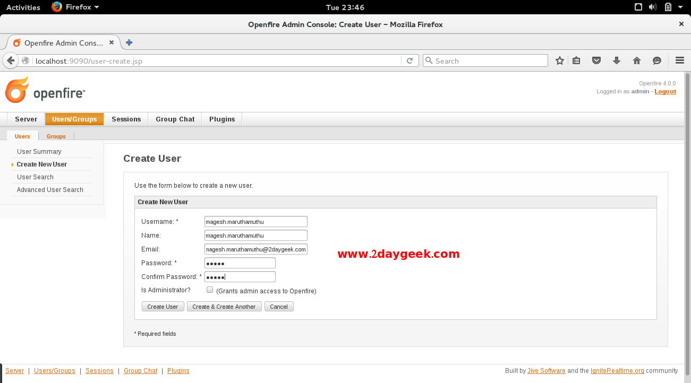Click the Create User heading text

[152, 159]
